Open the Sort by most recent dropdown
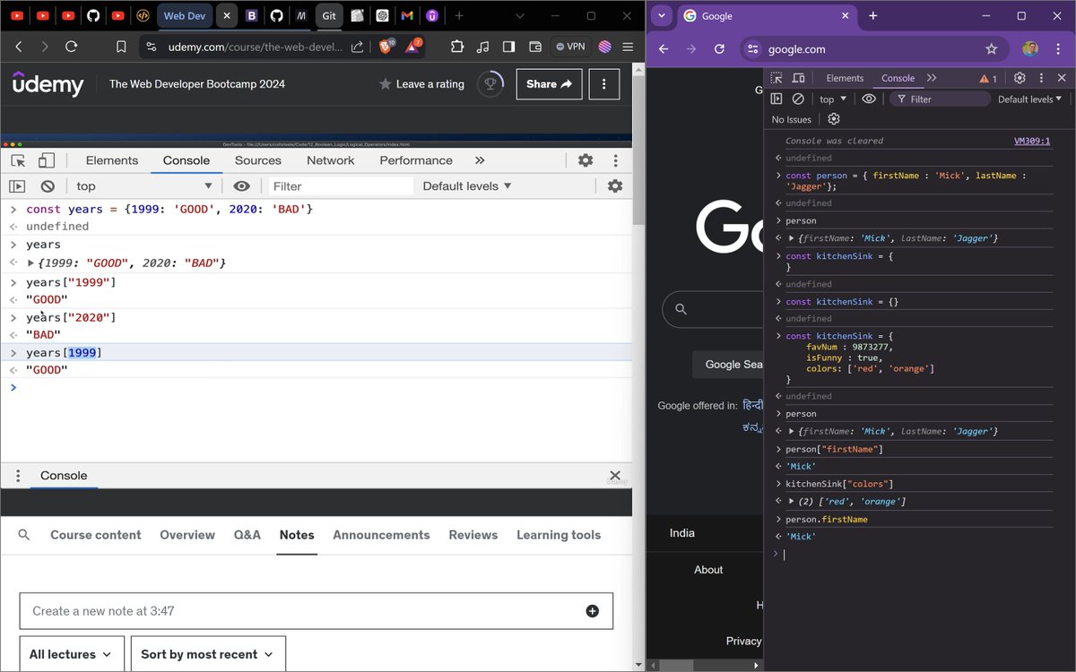1076x672 pixels. [x=208, y=654]
